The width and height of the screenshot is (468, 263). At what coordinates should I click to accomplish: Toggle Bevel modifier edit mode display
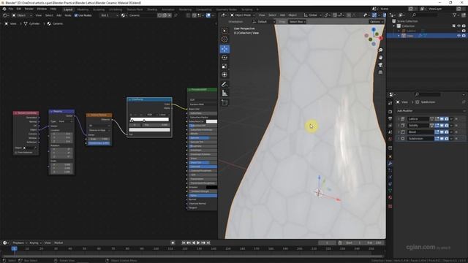click(437, 131)
